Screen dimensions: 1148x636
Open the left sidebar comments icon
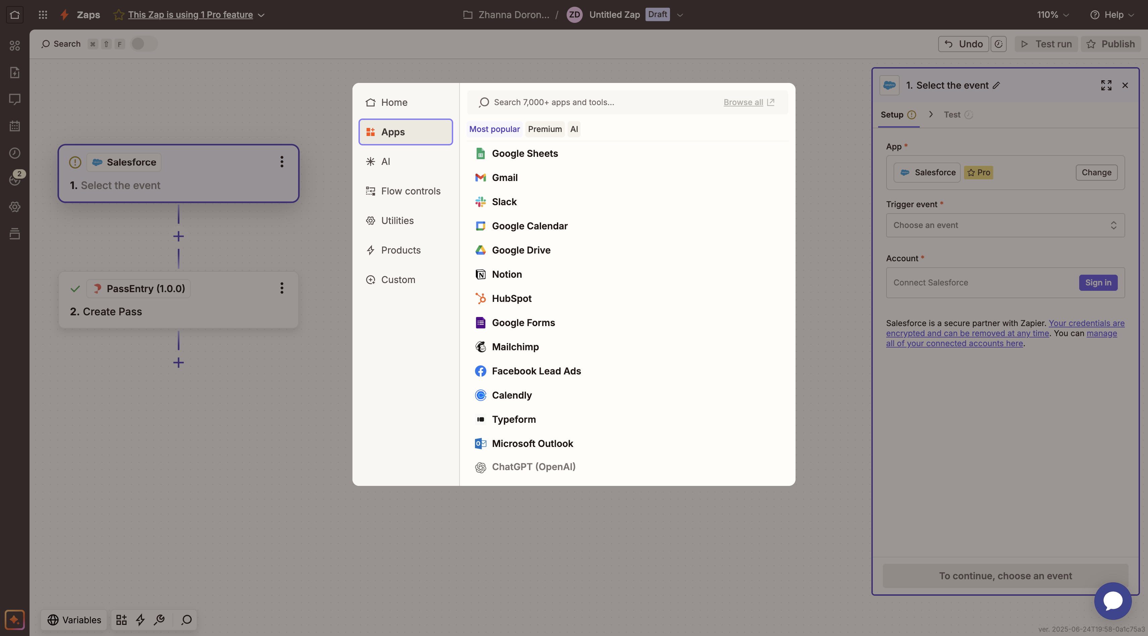tap(15, 99)
